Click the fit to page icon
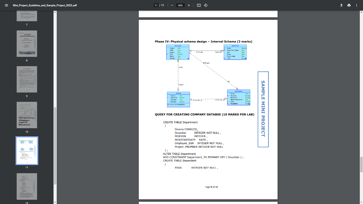This screenshot has height=204, width=363. pos(199,5)
